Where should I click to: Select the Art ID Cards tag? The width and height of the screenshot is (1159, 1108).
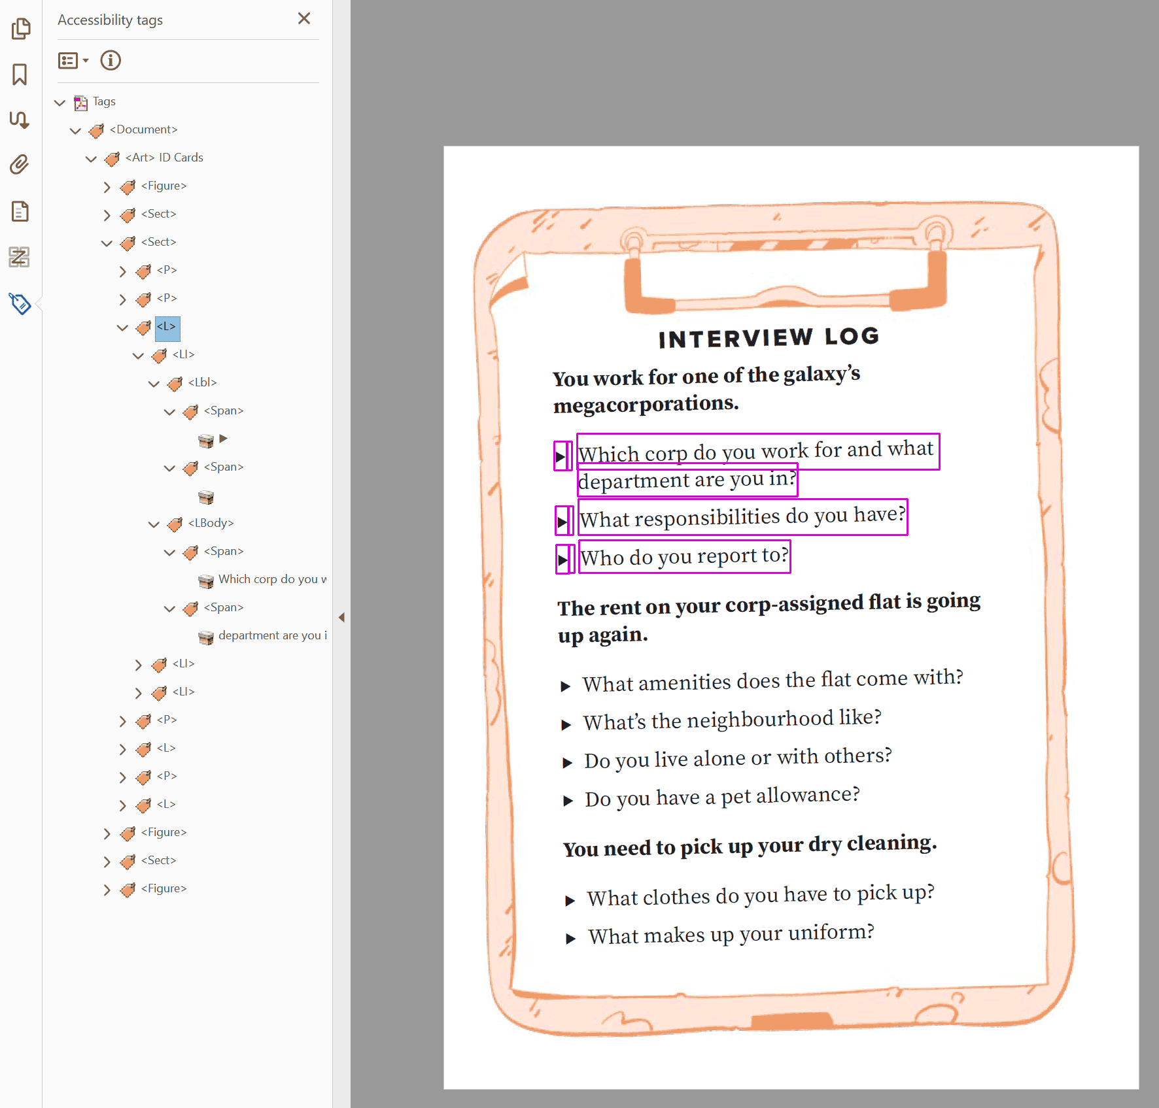point(163,158)
